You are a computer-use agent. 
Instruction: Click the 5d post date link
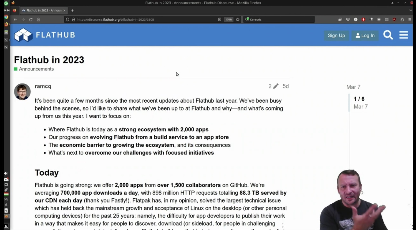coord(286,86)
